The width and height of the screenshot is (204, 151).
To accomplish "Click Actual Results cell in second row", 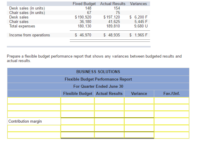I will [x=109, y=107].
